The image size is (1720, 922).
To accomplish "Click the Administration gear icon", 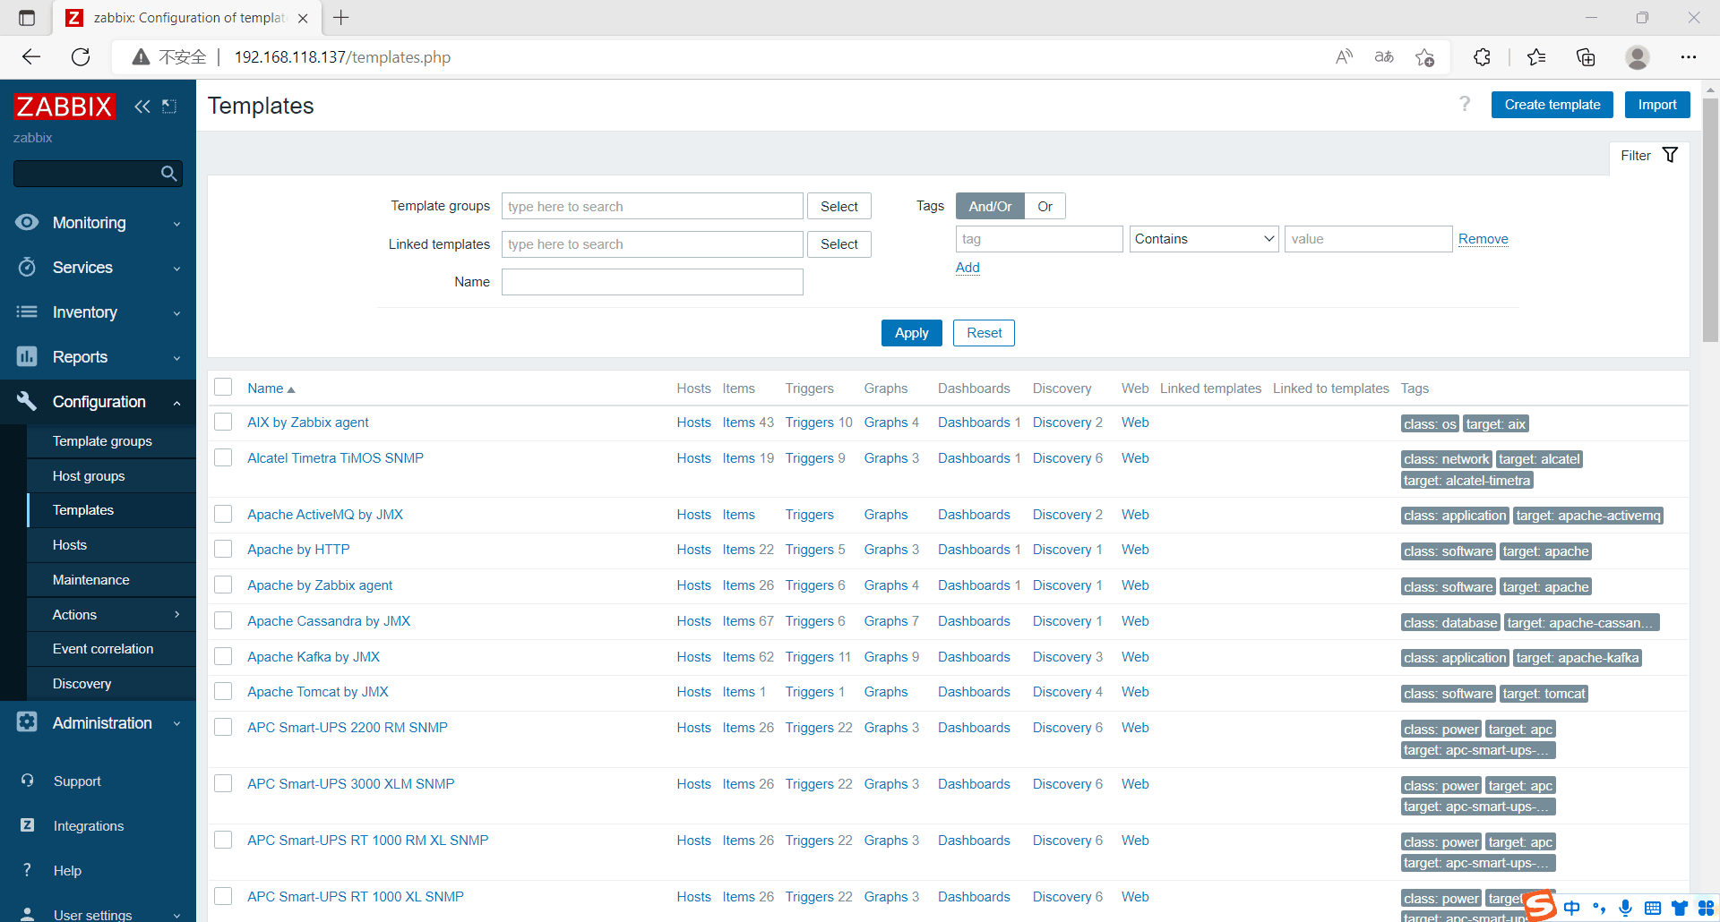I will (27, 722).
